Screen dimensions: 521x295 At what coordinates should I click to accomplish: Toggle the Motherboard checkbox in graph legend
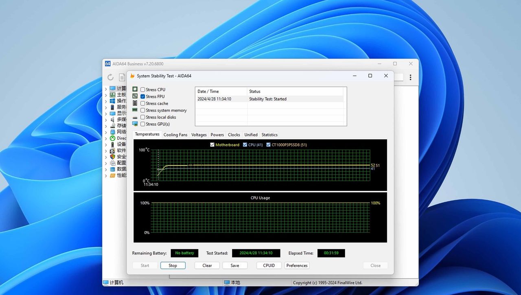point(212,145)
